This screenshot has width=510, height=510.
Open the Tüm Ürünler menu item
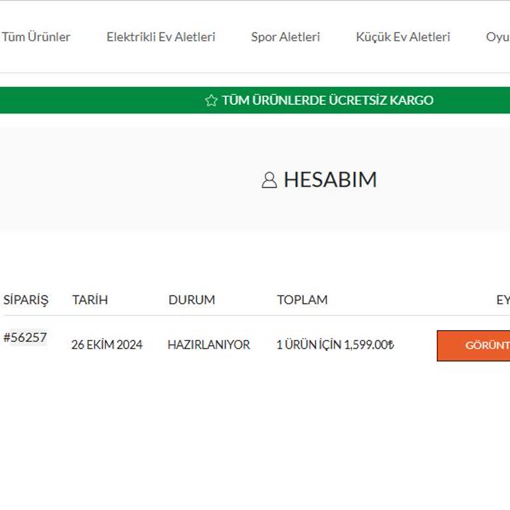[x=36, y=37]
